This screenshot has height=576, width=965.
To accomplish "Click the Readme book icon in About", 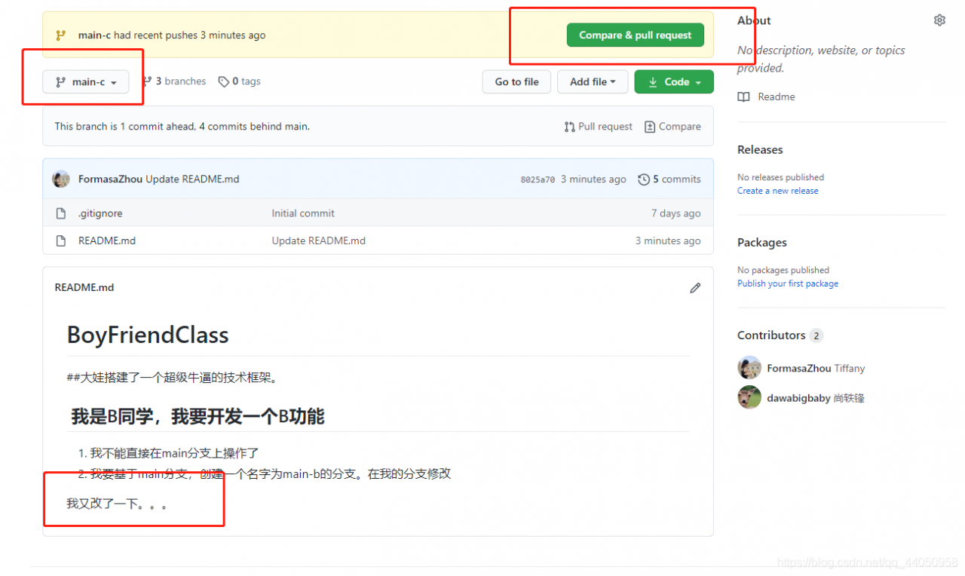I will point(743,97).
